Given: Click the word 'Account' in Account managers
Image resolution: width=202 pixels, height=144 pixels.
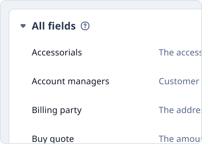Looking at the screenshot, I should pos(48,81).
